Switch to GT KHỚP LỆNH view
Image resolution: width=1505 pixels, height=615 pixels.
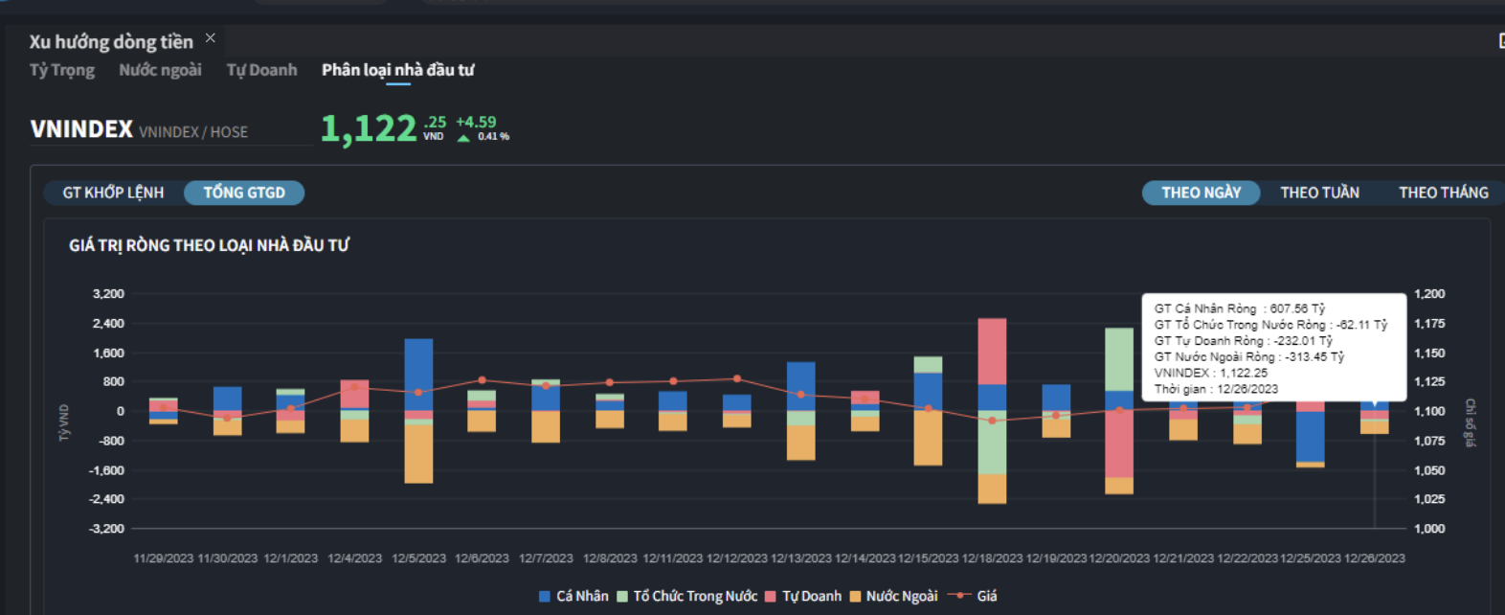point(113,193)
